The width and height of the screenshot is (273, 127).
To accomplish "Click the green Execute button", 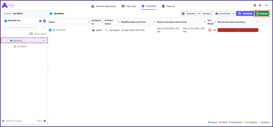I will [262, 14].
